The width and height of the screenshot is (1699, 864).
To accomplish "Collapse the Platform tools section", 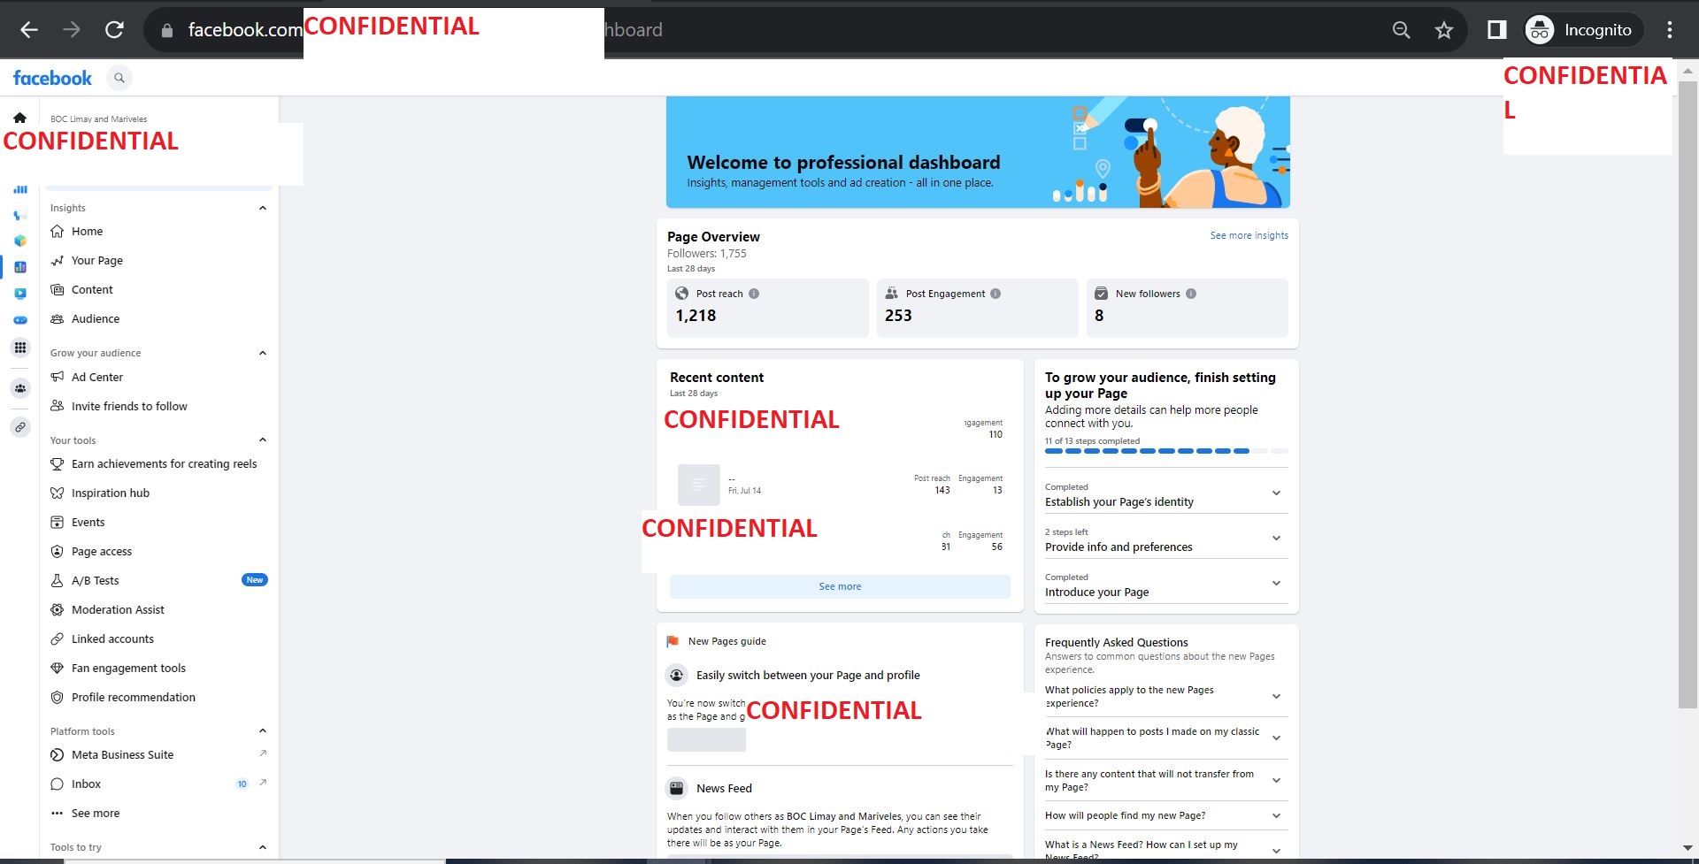I will coord(262,730).
